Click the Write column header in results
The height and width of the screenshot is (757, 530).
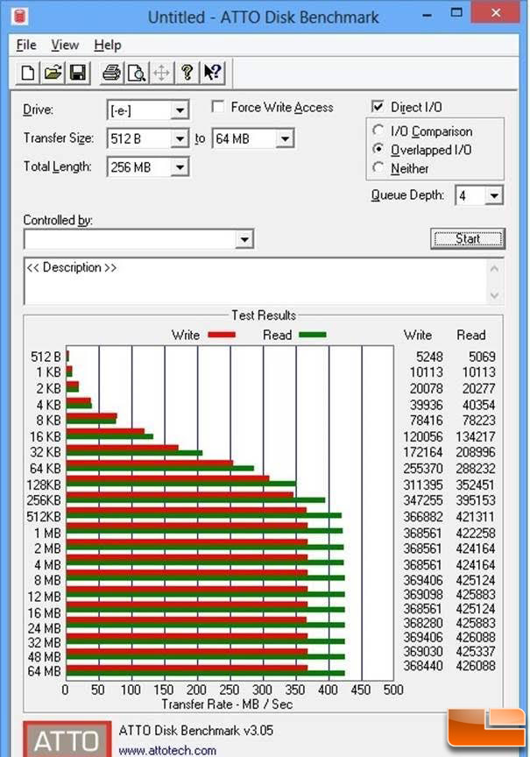click(418, 335)
